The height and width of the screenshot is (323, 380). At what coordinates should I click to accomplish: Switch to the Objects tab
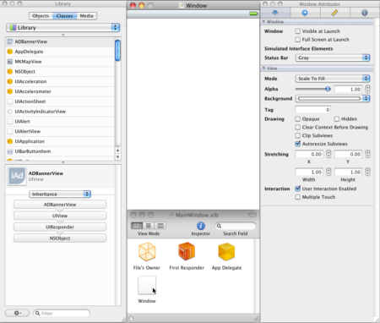(x=41, y=16)
